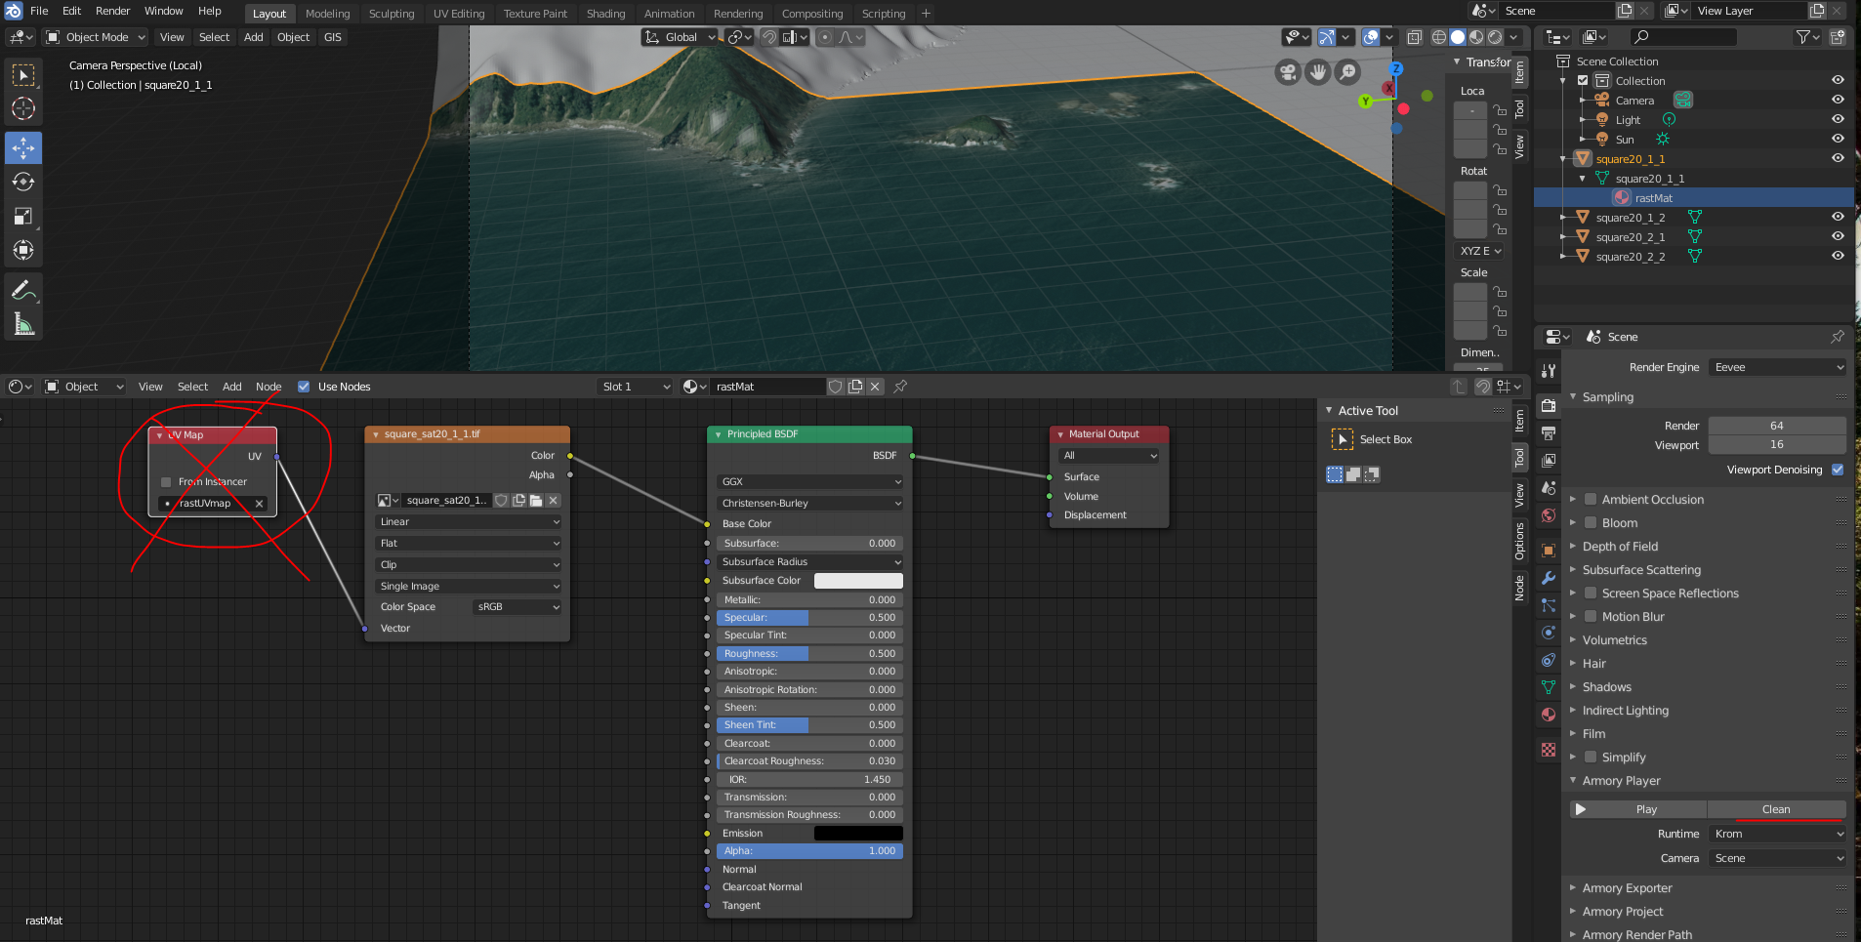The image size is (1861, 942).
Task: Adjust Roughness slider on Principled BSDF
Action: [x=809, y=654]
